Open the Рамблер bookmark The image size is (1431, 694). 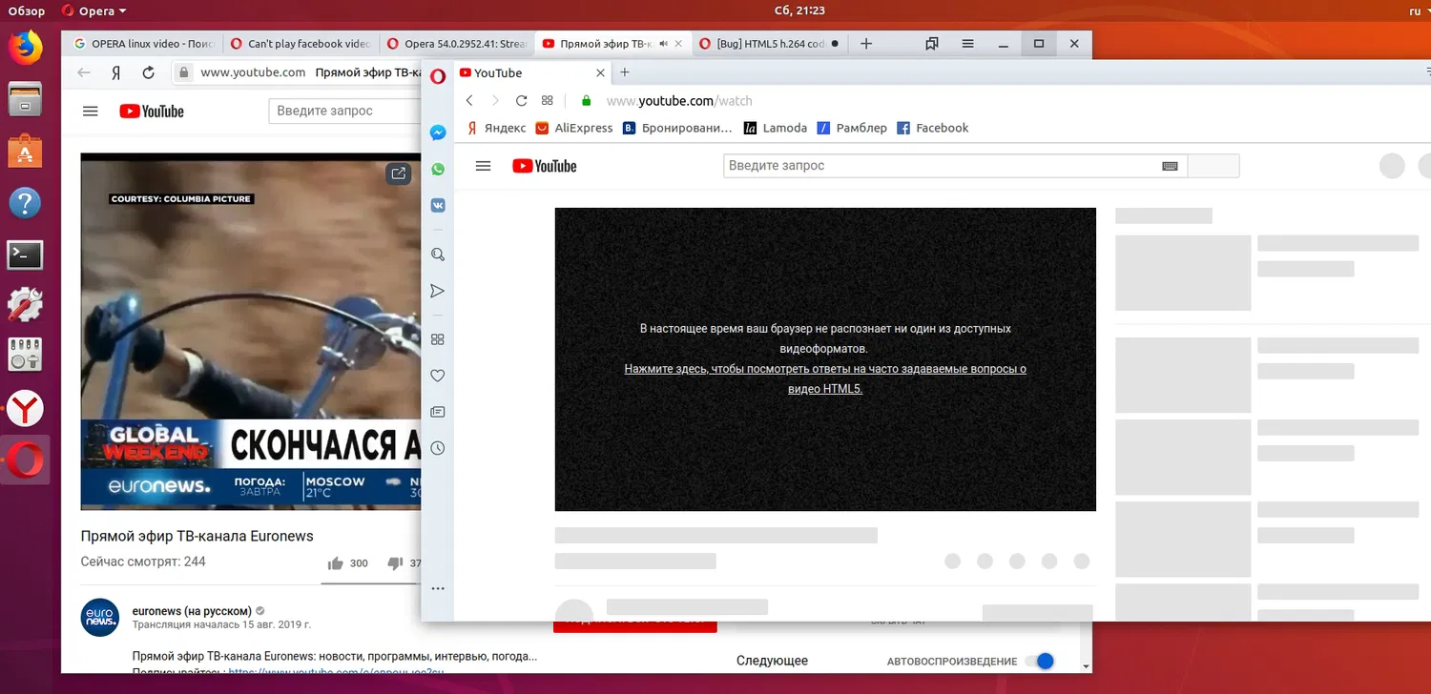coord(852,128)
